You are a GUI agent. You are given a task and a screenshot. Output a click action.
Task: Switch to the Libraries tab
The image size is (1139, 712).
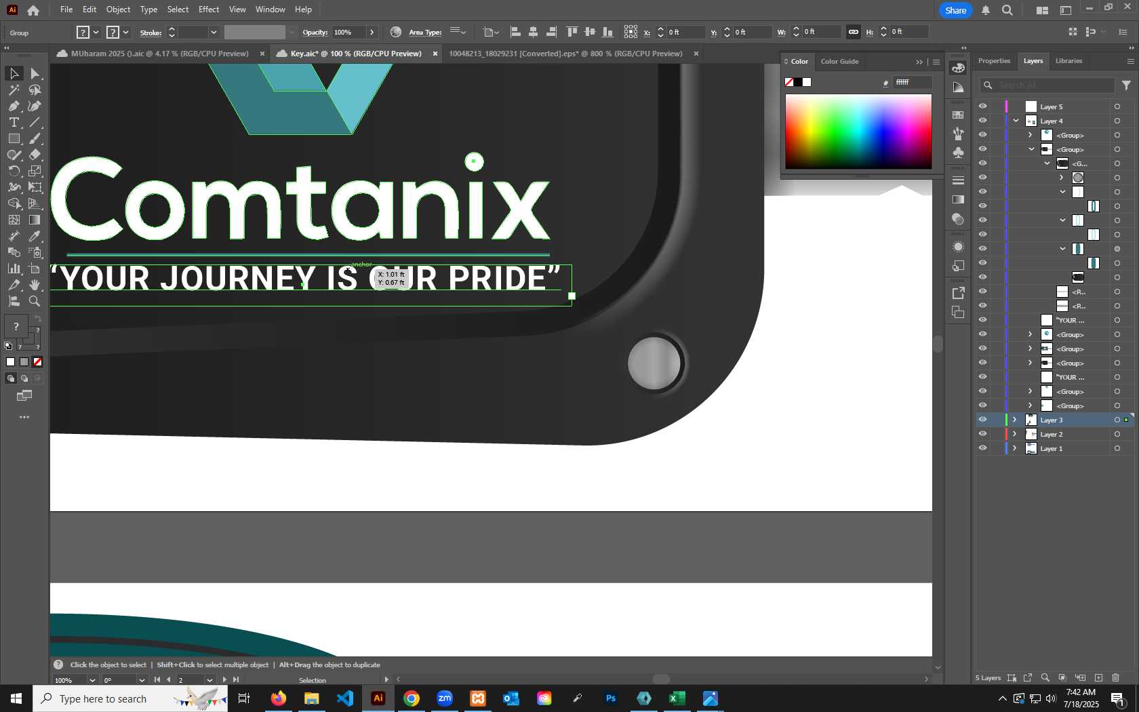click(x=1068, y=61)
